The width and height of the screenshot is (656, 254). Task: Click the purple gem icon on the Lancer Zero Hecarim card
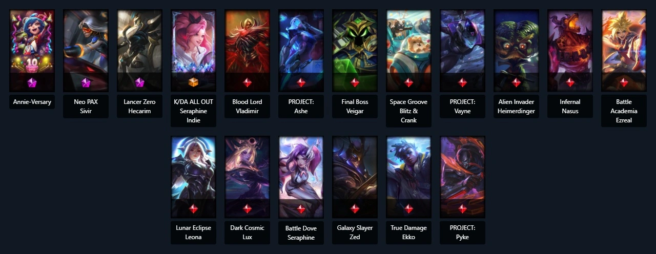tap(139, 82)
